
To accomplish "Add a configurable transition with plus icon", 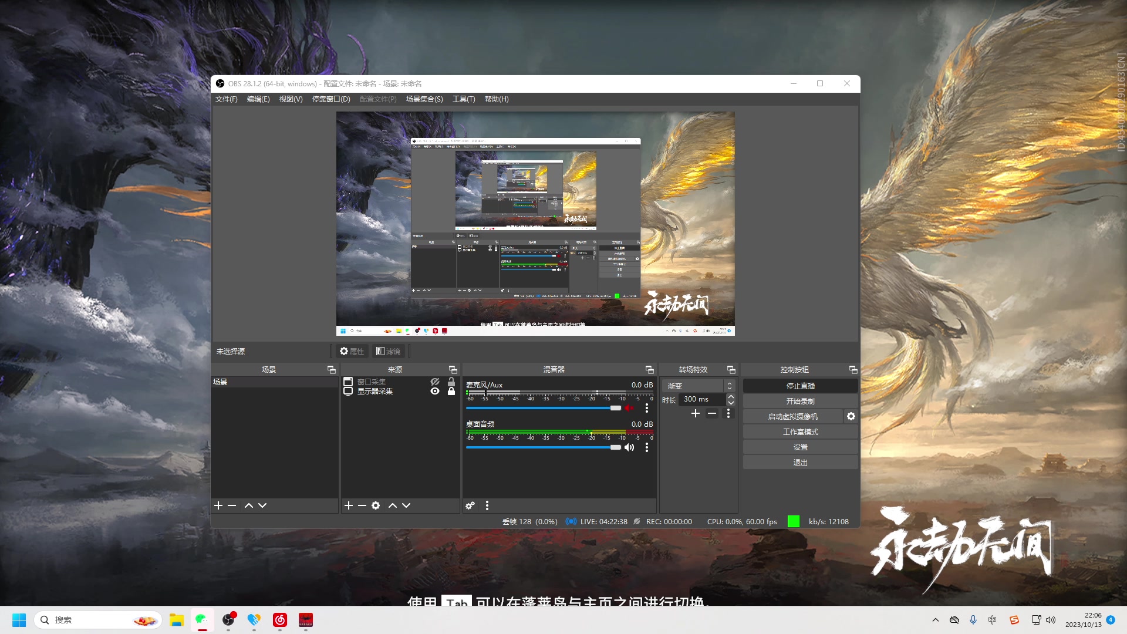I will click(x=696, y=413).
